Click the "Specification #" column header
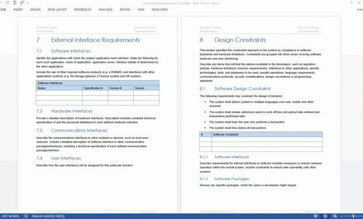Viewport: 363px width, 219px height. 95,88
